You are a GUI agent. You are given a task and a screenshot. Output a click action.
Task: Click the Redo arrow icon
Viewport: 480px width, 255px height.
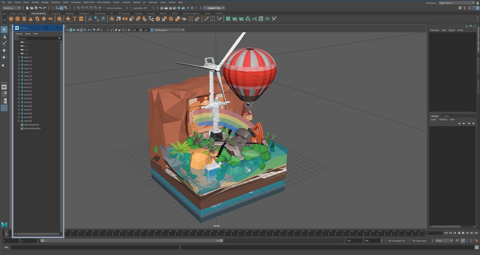click(45, 8)
